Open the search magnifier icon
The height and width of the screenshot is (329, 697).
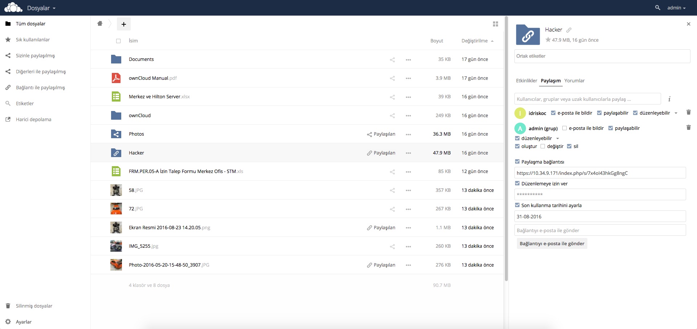[657, 8]
